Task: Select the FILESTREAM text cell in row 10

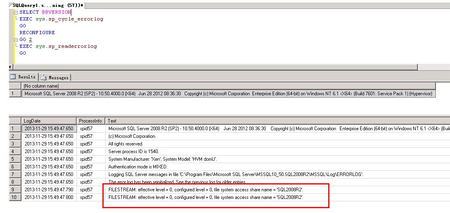Action: tap(277, 197)
